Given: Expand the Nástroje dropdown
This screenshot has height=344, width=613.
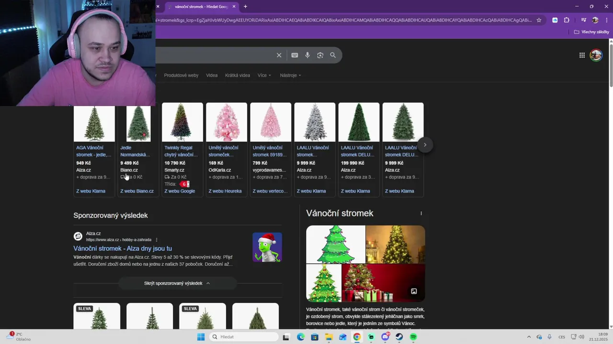Looking at the screenshot, I should click(291, 75).
